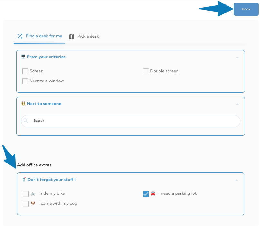This screenshot has height=229, width=260.
Task: Click the magnifier icon in Search field
Action: pos(26,121)
